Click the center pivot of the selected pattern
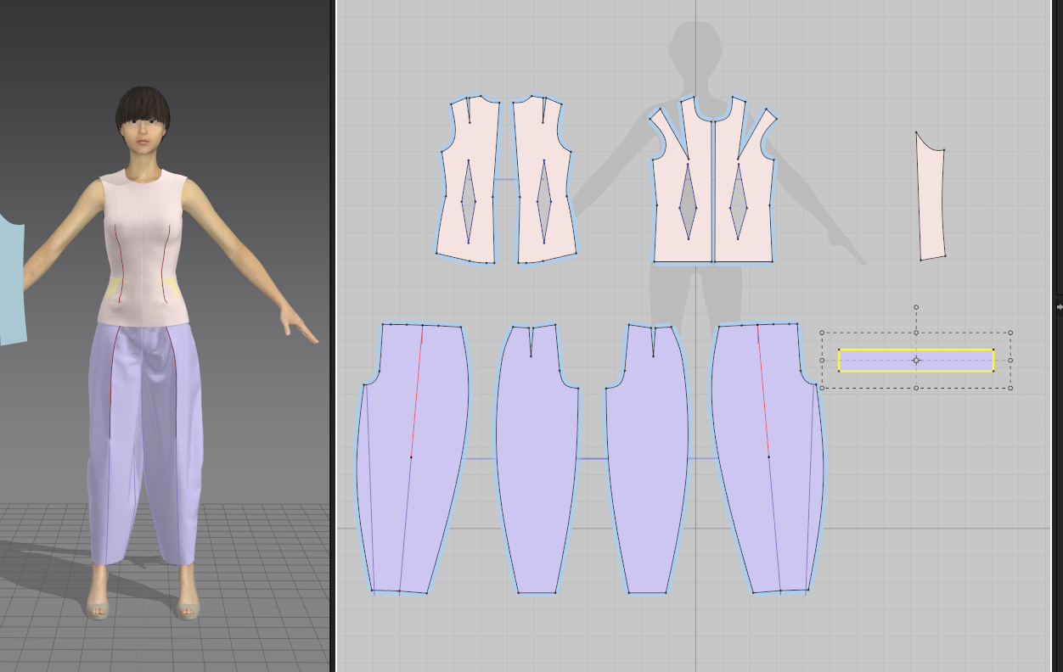 pos(916,361)
